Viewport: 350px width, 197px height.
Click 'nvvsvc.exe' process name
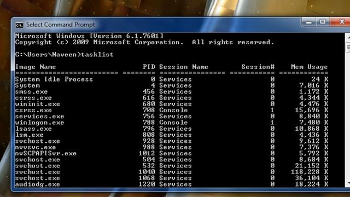[x=36, y=147]
